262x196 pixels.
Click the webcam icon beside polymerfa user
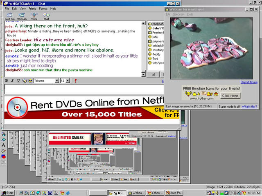click(150, 41)
